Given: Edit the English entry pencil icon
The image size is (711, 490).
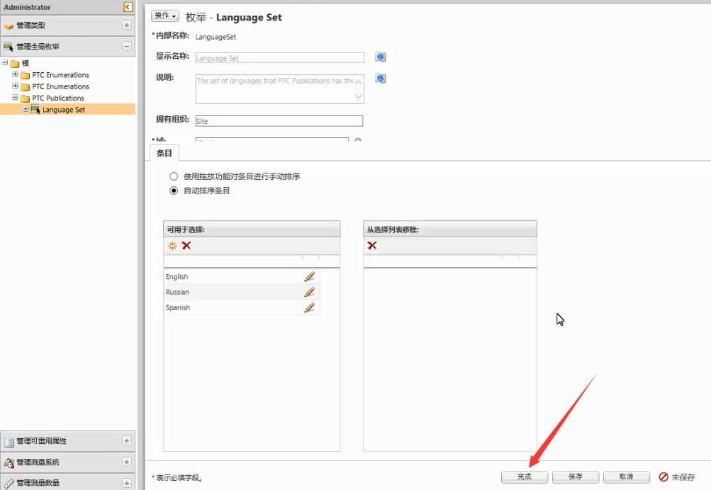Looking at the screenshot, I should [309, 277].
